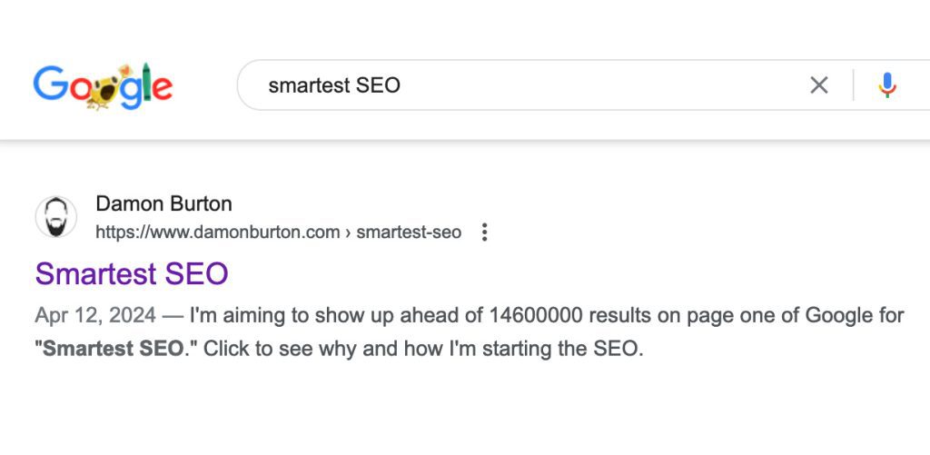Click the Google doodle logo
Viewport: 930px width, 455px height.
[103, 86]
